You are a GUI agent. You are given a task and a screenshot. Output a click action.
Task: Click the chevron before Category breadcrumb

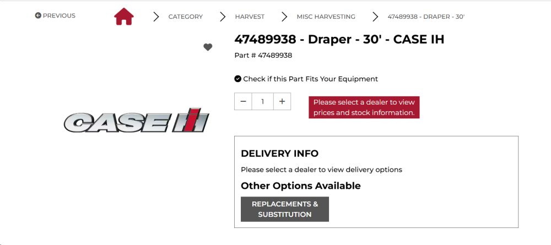click(x=156, y=17)
